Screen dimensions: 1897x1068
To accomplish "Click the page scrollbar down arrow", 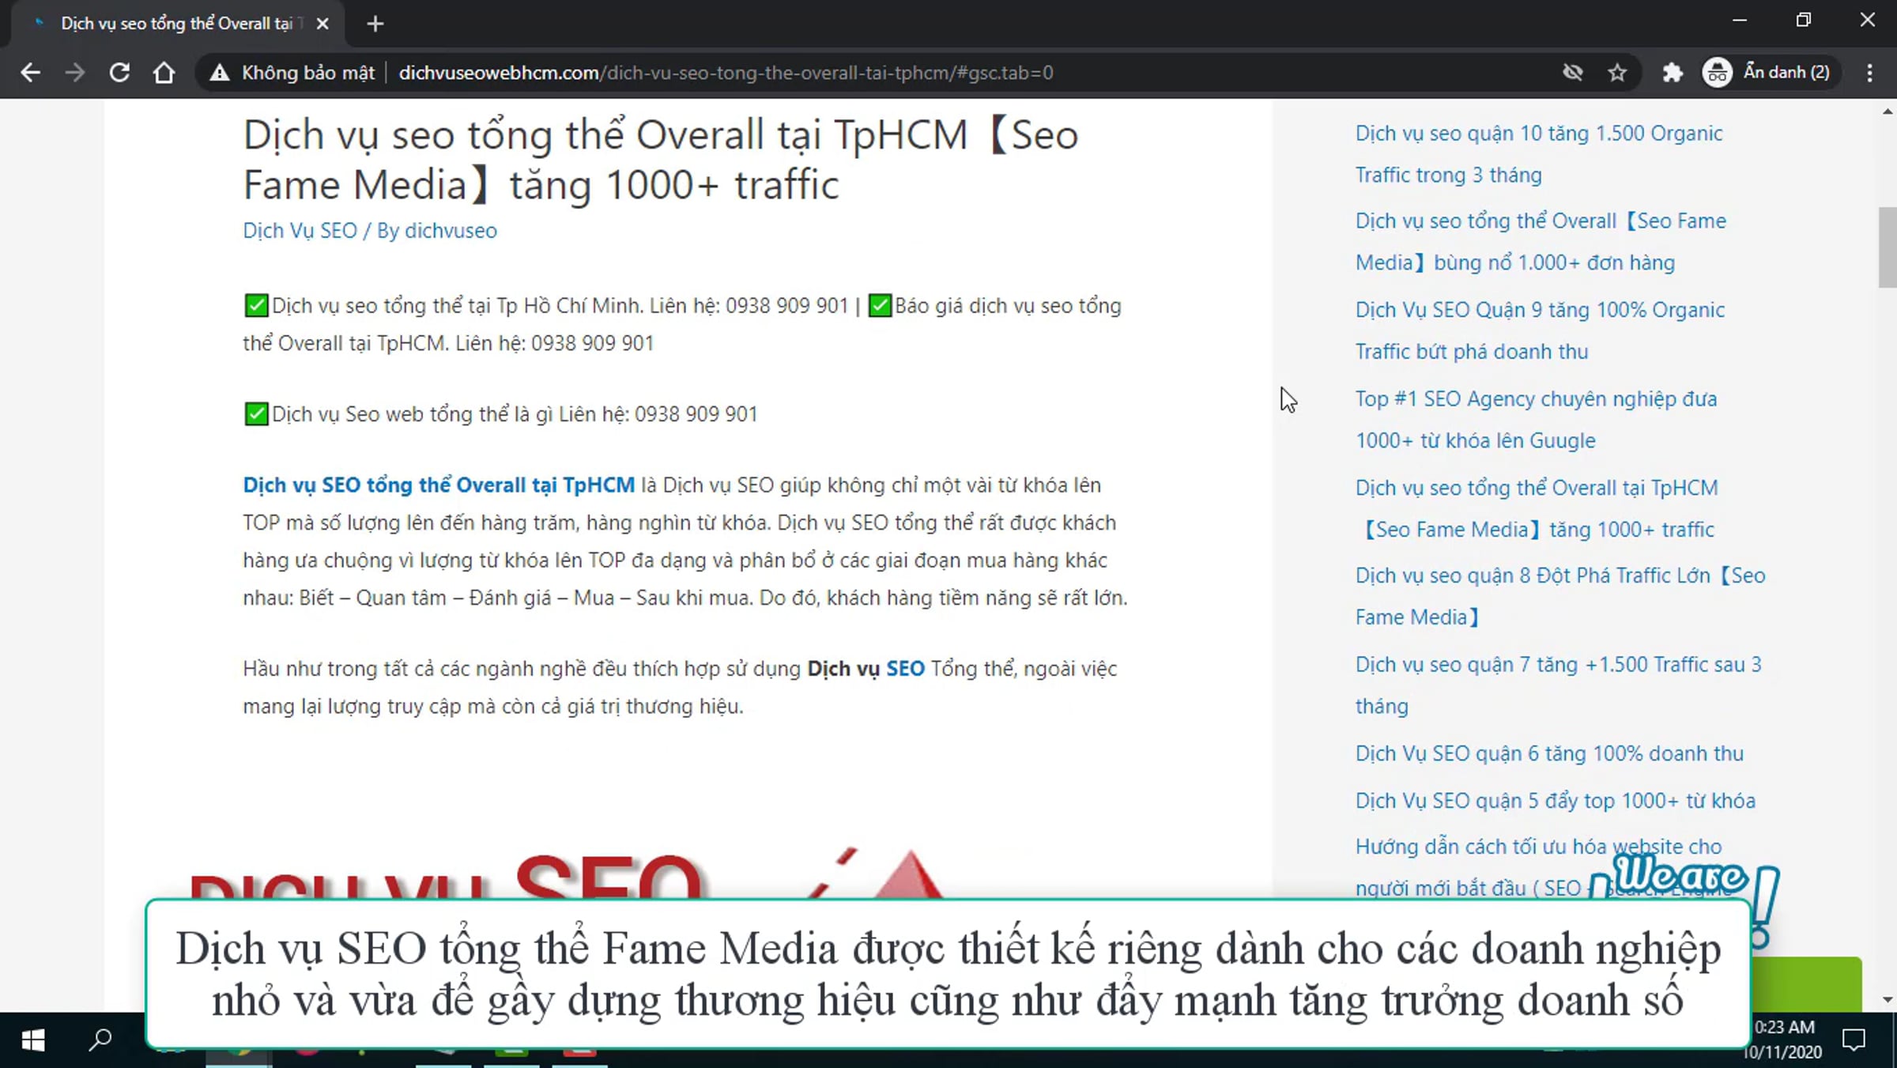I will pos(1888,999).
